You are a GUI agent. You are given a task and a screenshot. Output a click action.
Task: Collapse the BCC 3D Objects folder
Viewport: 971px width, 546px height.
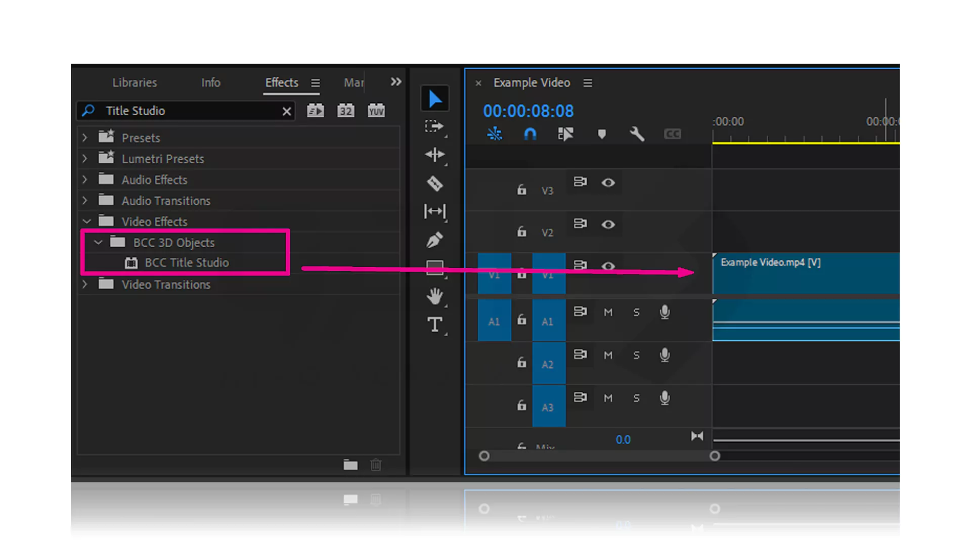98,243
